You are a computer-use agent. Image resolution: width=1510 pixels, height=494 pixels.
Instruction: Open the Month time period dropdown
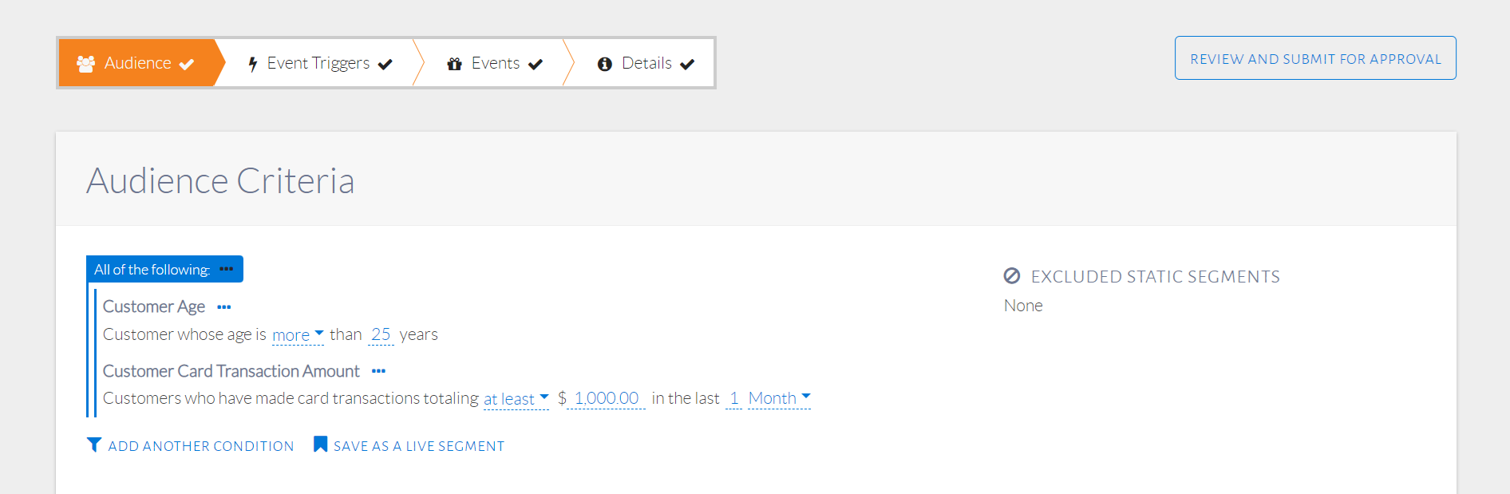779,398
